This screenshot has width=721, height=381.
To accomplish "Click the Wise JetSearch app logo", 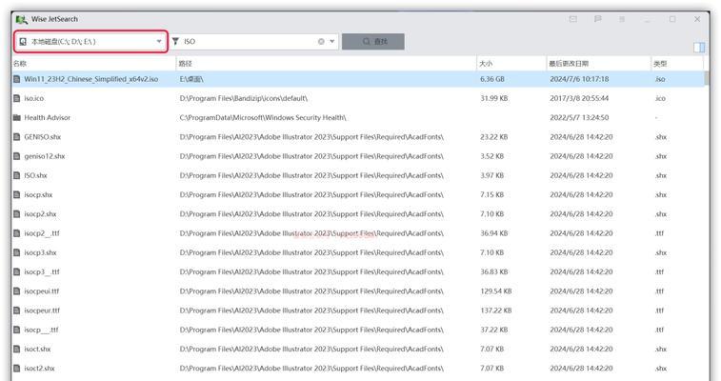I will 21,19.
